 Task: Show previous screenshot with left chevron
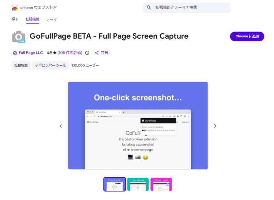(x=61, y=126)
